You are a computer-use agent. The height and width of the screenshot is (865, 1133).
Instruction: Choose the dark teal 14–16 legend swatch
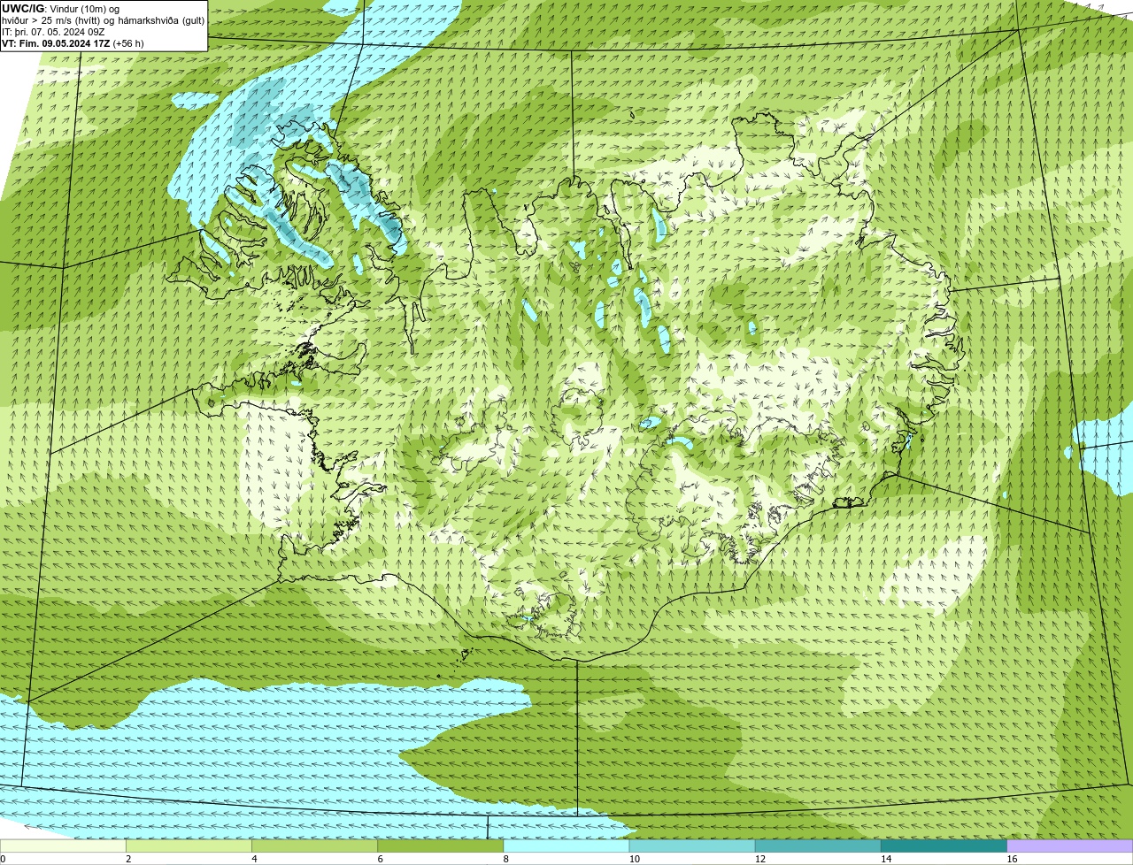[944, 846]
